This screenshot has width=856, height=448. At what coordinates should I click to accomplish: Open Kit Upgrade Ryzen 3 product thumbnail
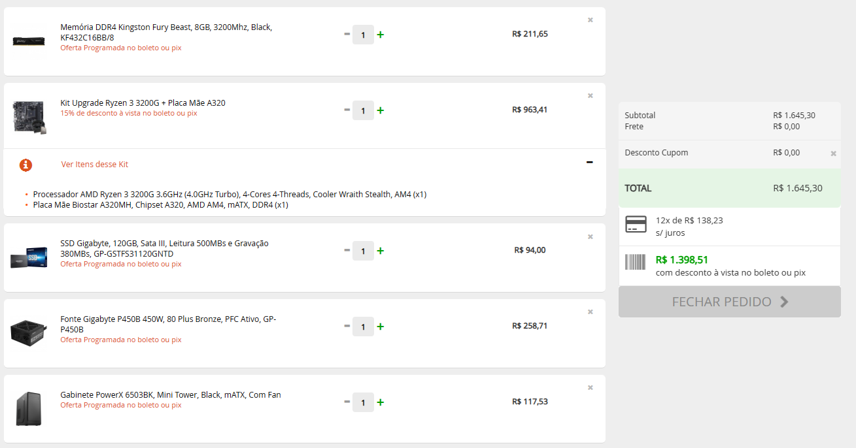28,116
